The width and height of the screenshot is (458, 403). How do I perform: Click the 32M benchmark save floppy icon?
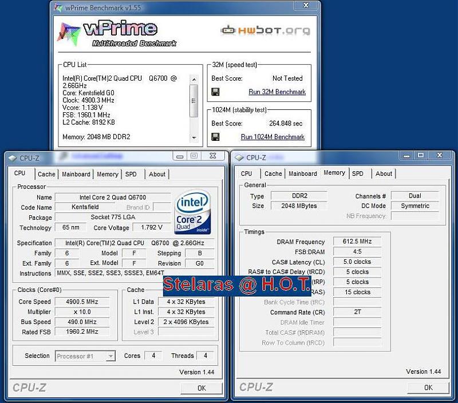pyautogui.click(x=215, y=92)
